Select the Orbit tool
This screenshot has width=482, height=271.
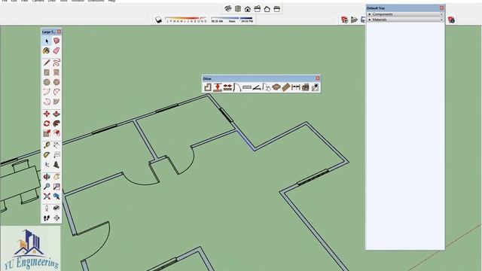(x=47, y=177)
